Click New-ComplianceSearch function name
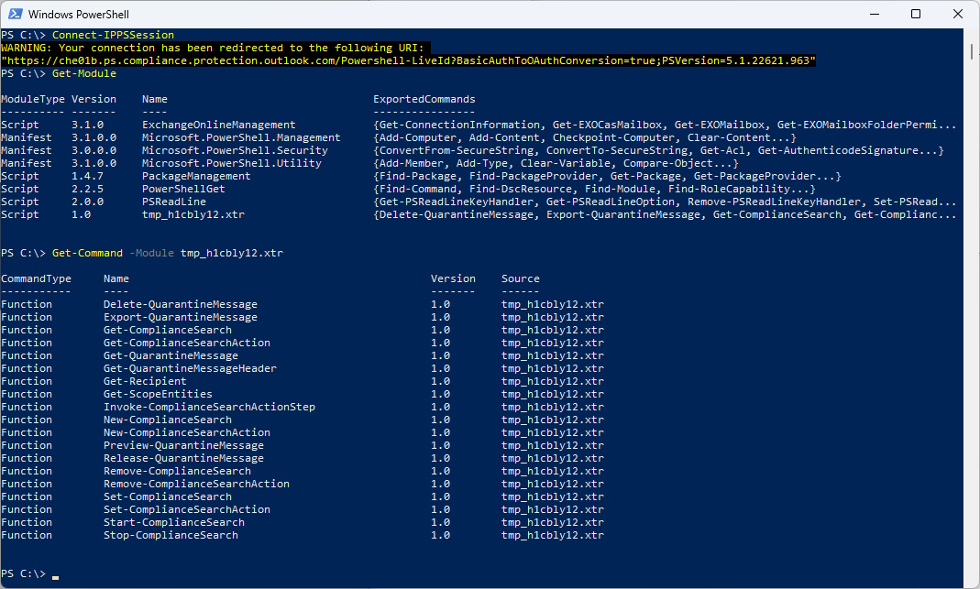The width and height of the screenshot is (980, 589). pyautogui.click(x=168, y=420)
